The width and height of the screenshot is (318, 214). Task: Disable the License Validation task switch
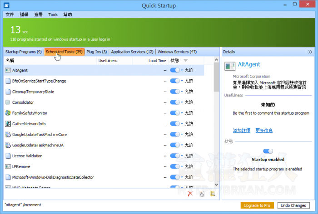174,156
